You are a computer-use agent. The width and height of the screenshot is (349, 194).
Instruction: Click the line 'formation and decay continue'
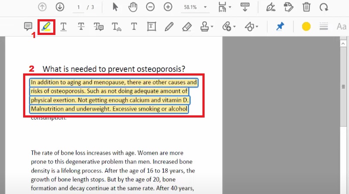click(x=113, y=188)
